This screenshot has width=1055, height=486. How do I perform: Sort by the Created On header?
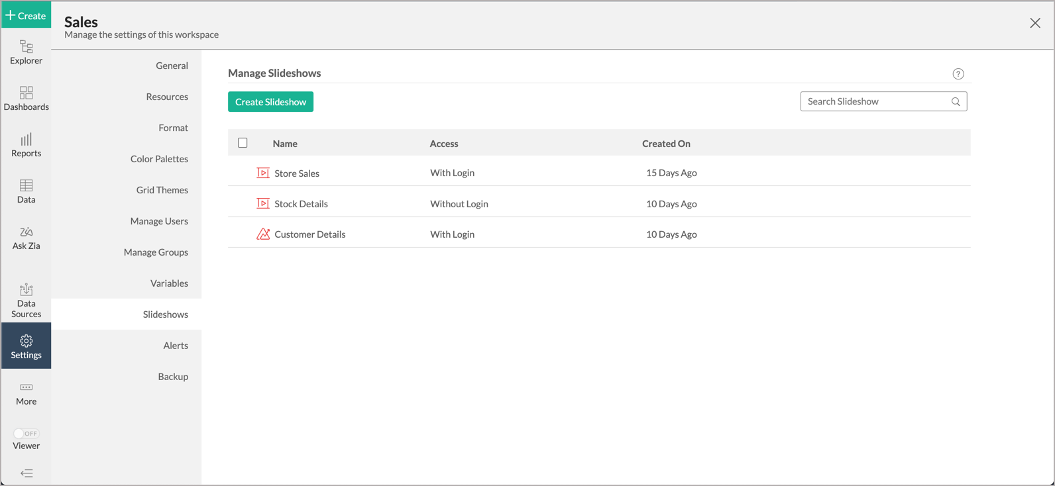pos(666,144)
